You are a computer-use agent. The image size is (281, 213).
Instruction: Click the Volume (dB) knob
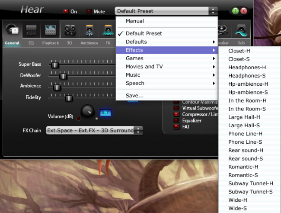click(x=88, y=111)
